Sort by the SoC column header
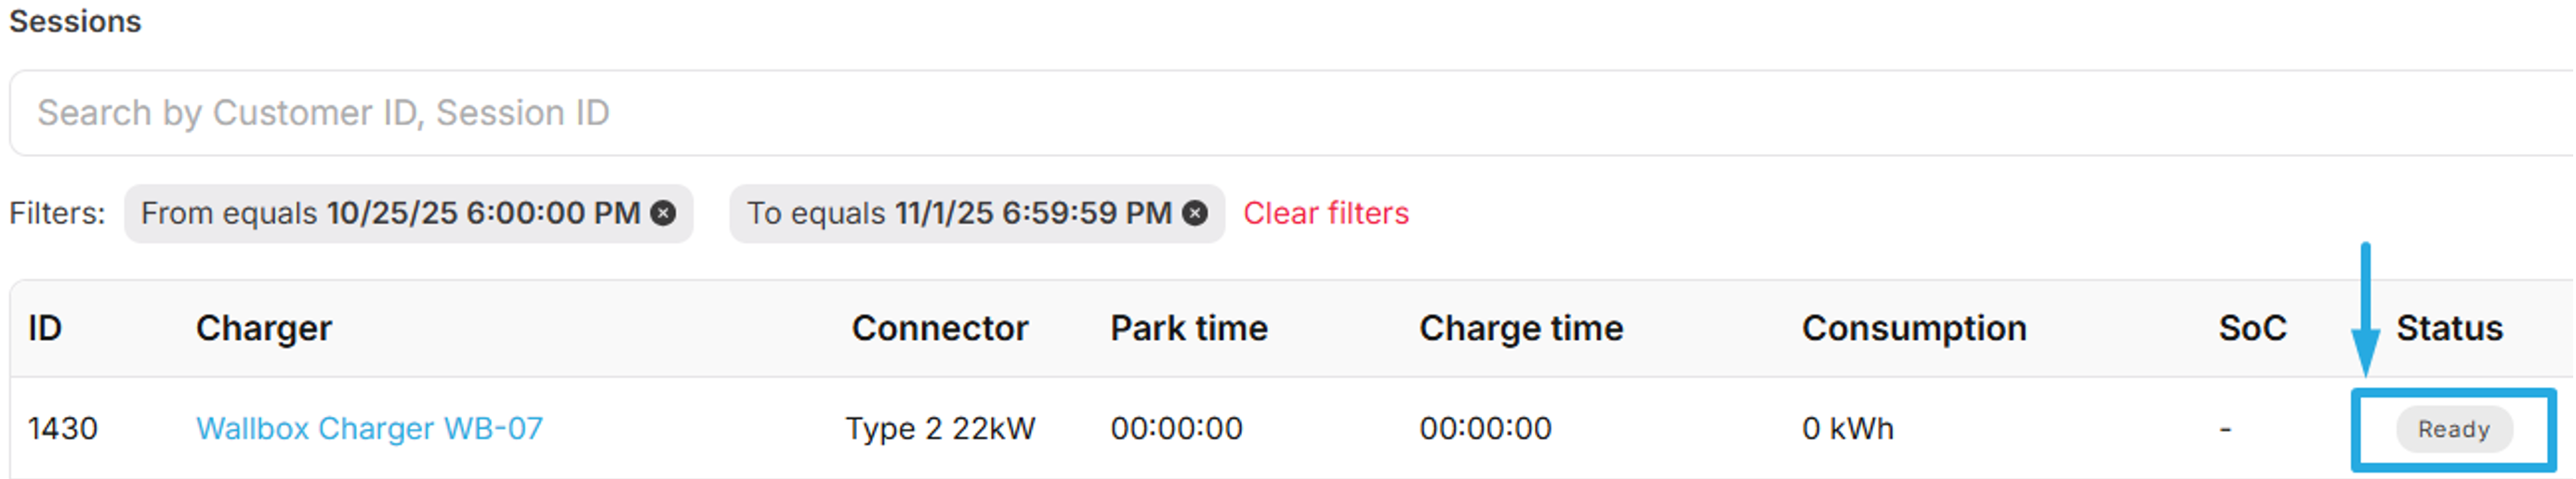 click(2252, 329)
